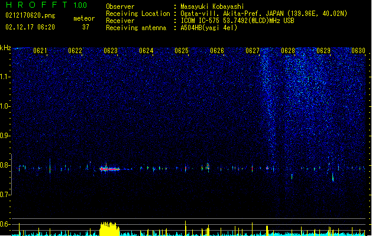Select the filename 0212170620.png
This screenshot has height=236, width=372.
(30, 15)
